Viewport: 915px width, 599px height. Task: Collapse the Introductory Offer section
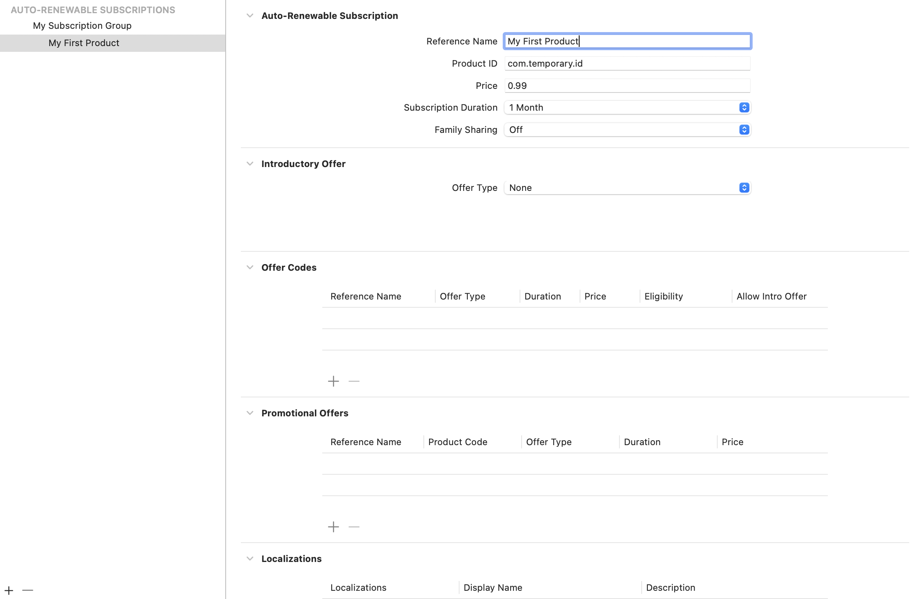tap(250, 164)
